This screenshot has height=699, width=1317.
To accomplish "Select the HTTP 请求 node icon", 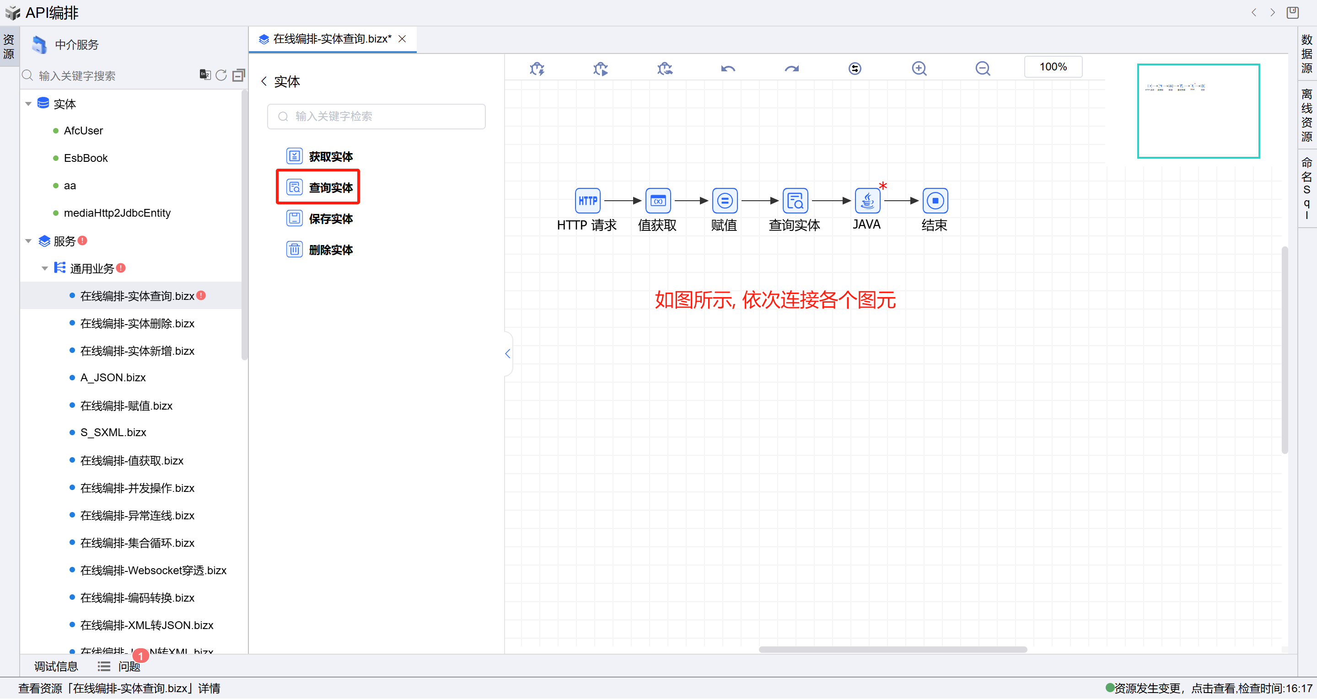I will 587,200.
